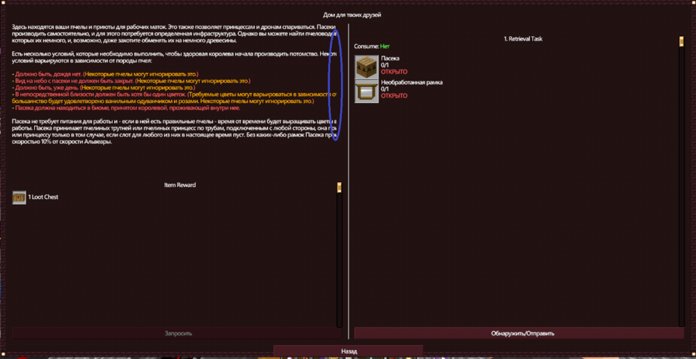Image resolution: width=696 pixels, height=359 pixels.
Task: Select the 1. Retrieval Task header
Action: point(523,39)
